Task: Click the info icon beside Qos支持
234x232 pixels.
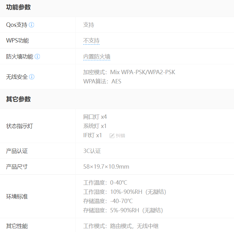Action: (32, 25)
